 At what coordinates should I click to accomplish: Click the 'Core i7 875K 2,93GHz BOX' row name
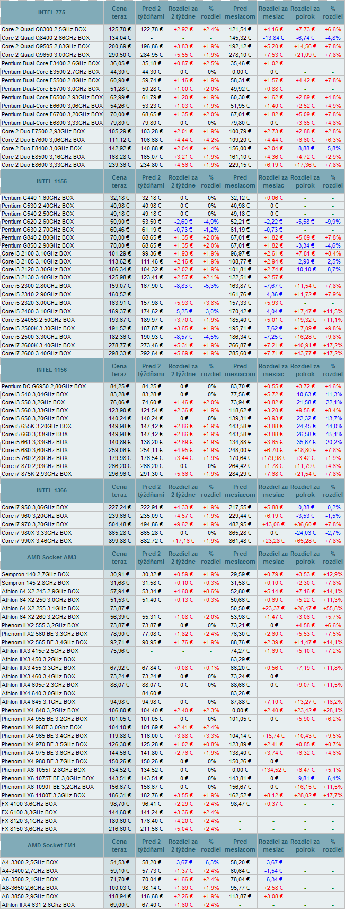click(37, 474)
